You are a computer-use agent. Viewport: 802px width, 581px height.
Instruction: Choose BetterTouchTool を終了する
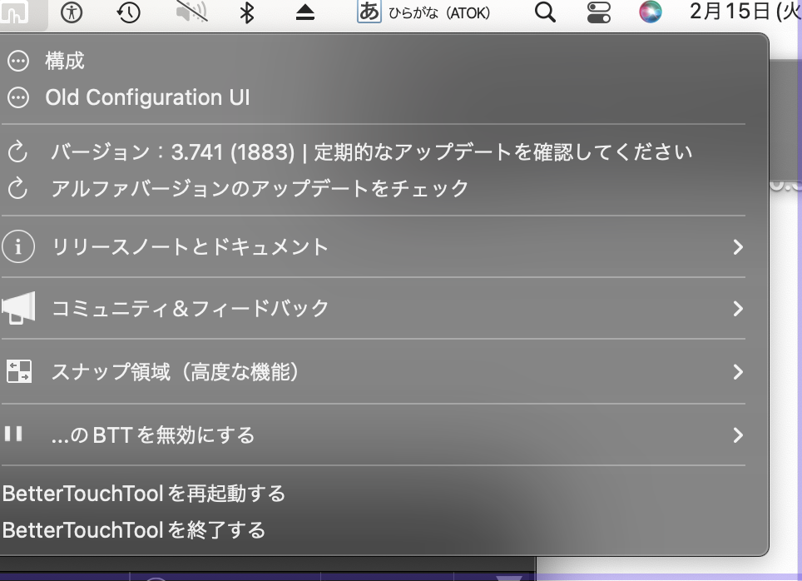click(374, 530)
